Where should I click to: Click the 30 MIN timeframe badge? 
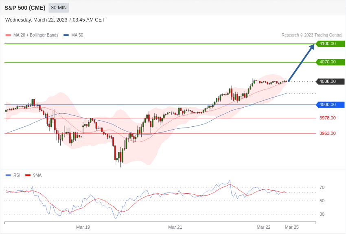(x=59, y=8)
